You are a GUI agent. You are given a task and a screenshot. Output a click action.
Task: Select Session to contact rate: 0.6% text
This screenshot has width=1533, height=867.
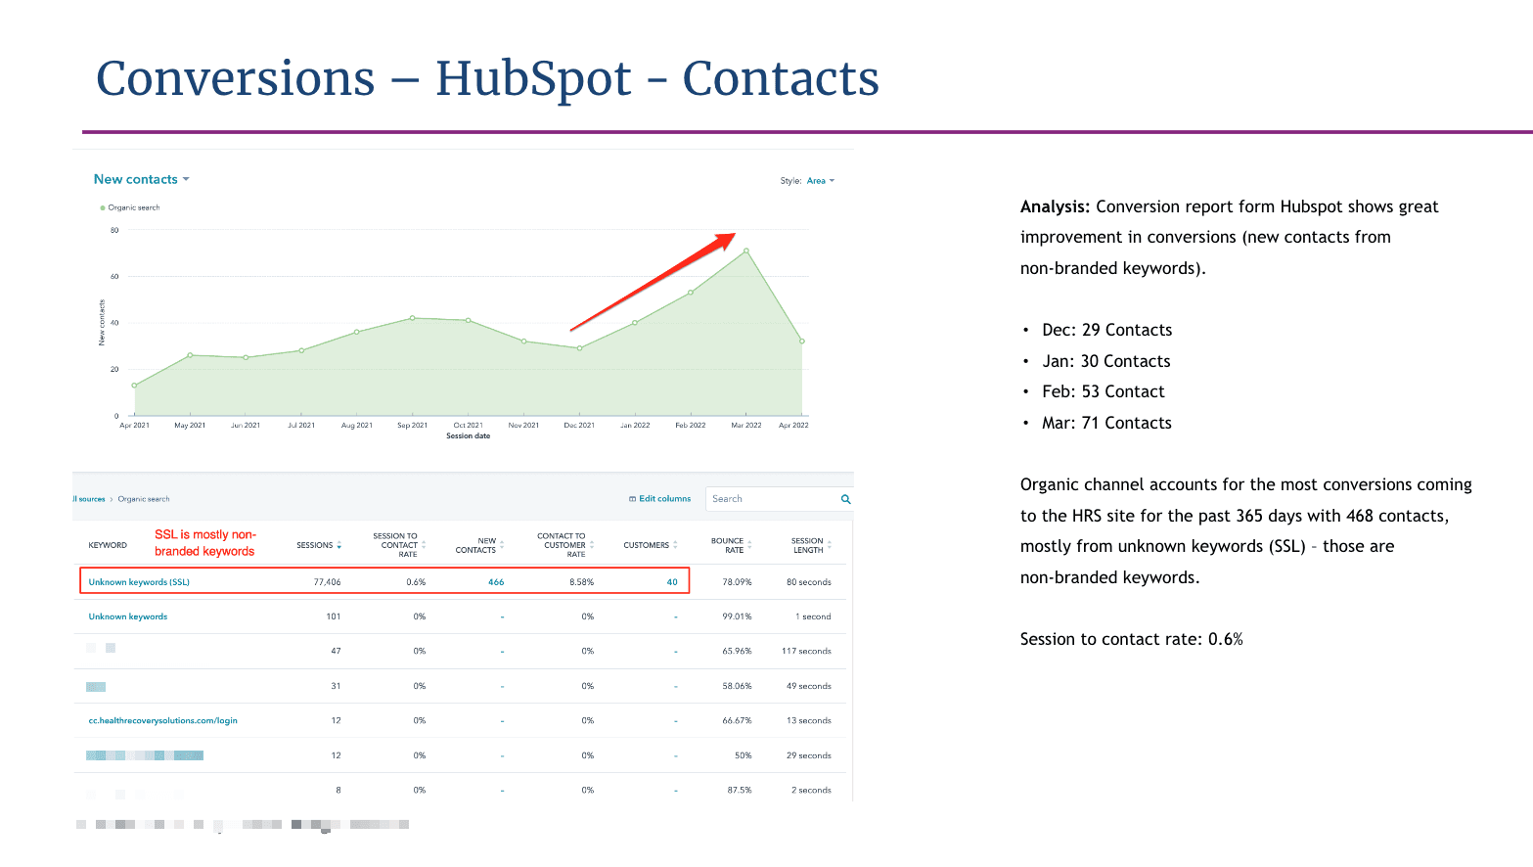coord(1131,639)
